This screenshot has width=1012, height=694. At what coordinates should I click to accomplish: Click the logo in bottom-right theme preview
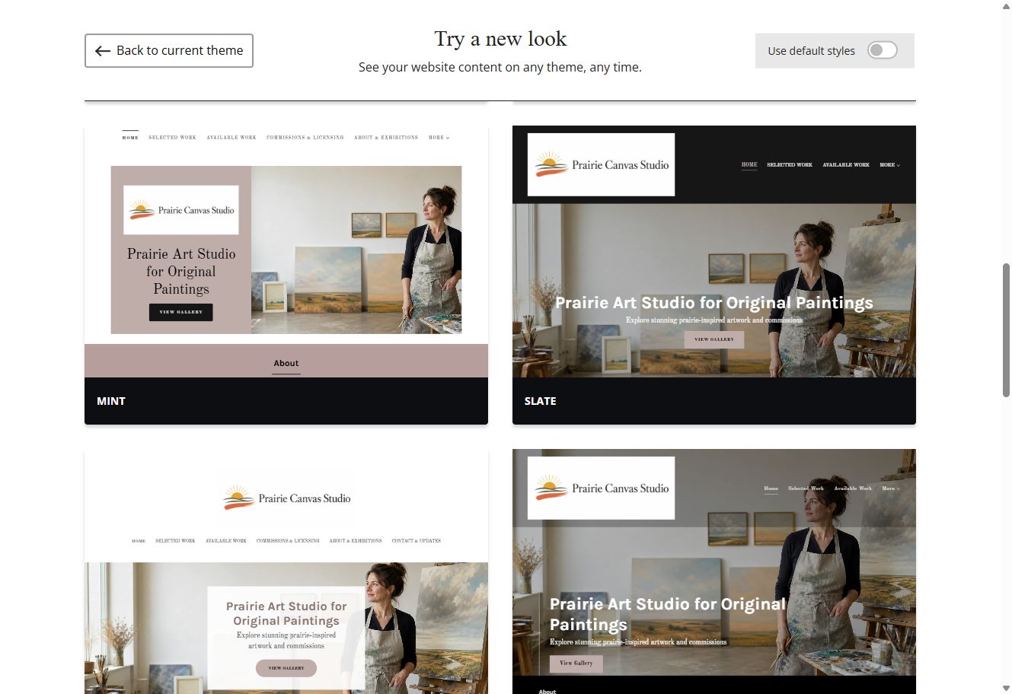[602, 488]
